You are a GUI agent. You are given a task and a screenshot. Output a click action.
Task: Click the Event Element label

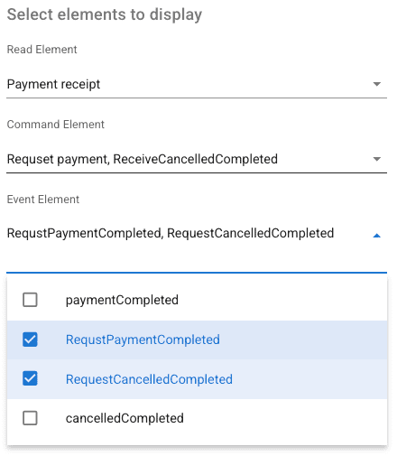[43, 200]
